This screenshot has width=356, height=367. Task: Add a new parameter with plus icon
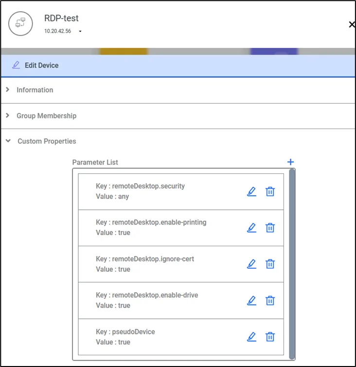(x=290, y=162)
